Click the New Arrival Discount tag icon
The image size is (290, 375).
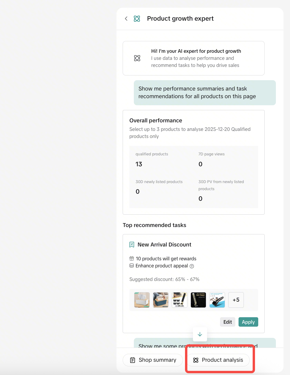[132, 245]
